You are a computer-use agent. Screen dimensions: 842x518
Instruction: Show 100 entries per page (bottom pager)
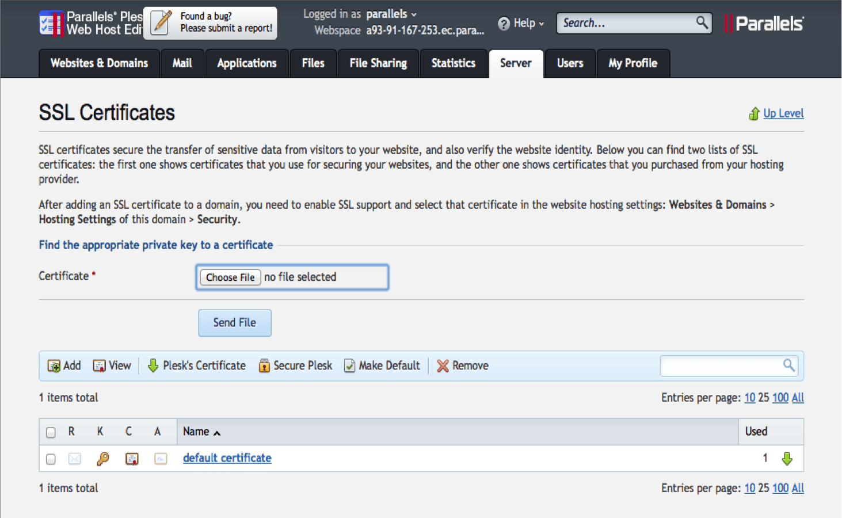(780, 488)
